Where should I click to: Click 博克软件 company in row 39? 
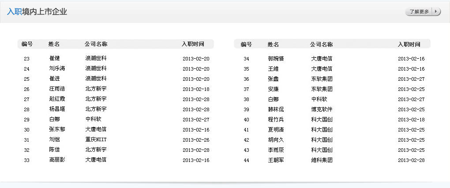coord(322,109)
